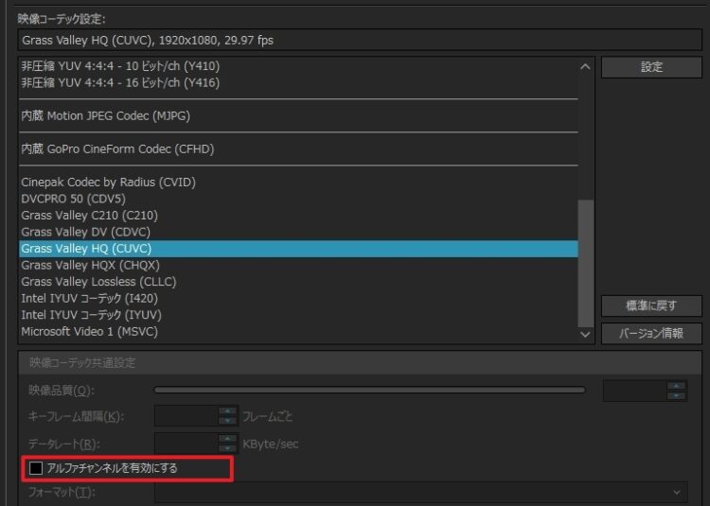Viewport: 710px width, 506px height.
Task: Pick Microsoft Video 1 (MSVC)
Action: coord(298,331)
